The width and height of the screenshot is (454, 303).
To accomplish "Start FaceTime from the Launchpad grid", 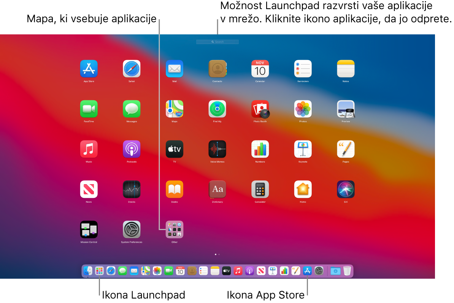I will pyautogui.click(x=89, y=109).
